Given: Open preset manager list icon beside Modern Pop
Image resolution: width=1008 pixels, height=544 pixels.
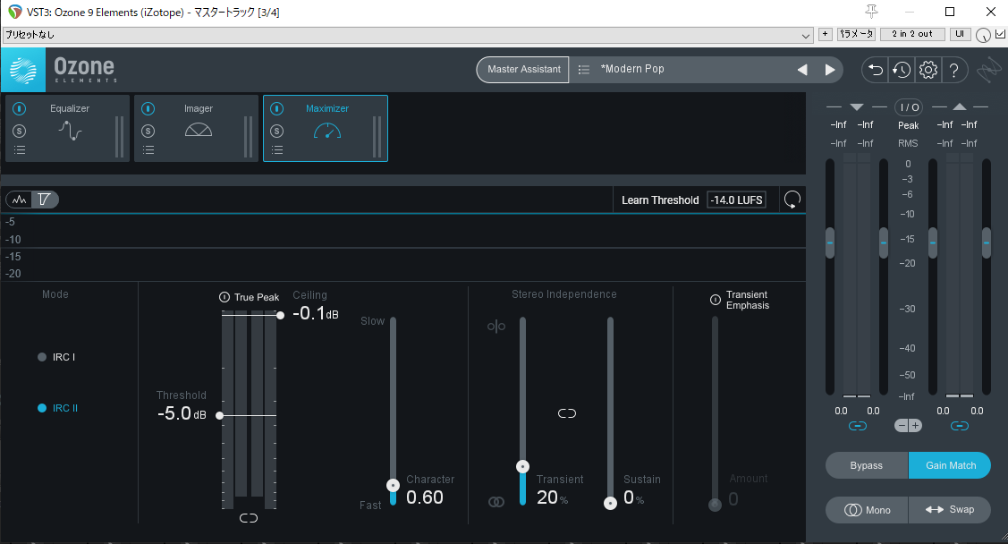Looking at the screenshot, I should pos(584,70).
